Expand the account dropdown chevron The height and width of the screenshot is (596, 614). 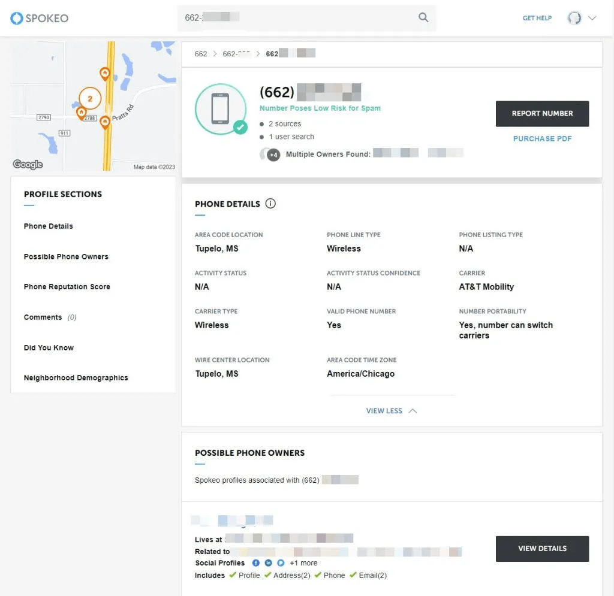pyautogui.click(x=592, y=18)
